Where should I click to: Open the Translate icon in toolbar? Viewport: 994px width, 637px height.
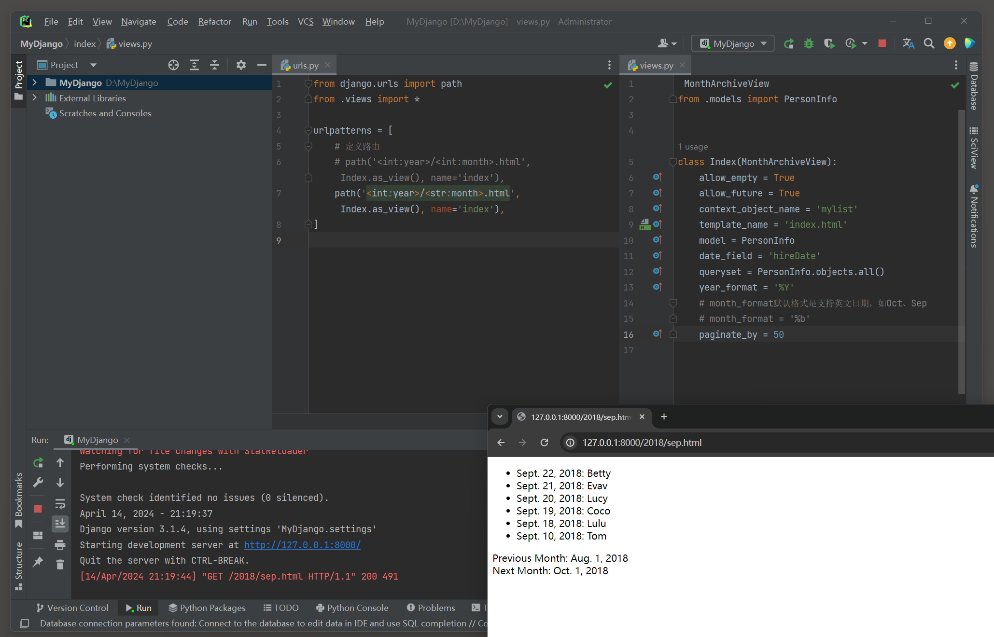coord(908,43)
